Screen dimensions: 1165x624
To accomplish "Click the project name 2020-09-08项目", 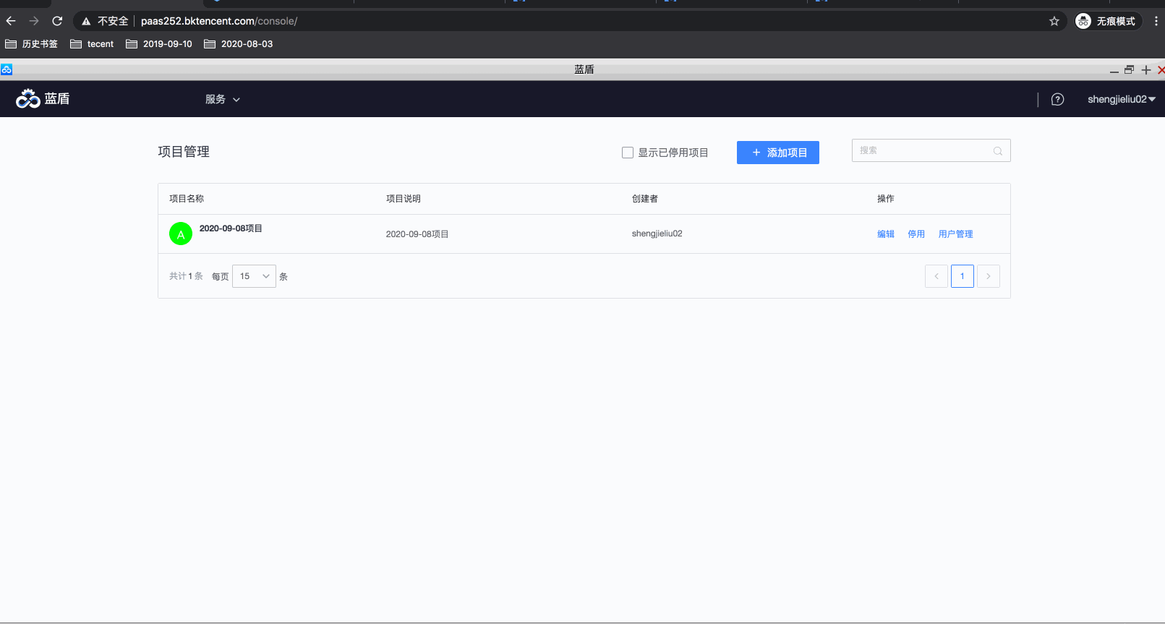I will 231,228.
